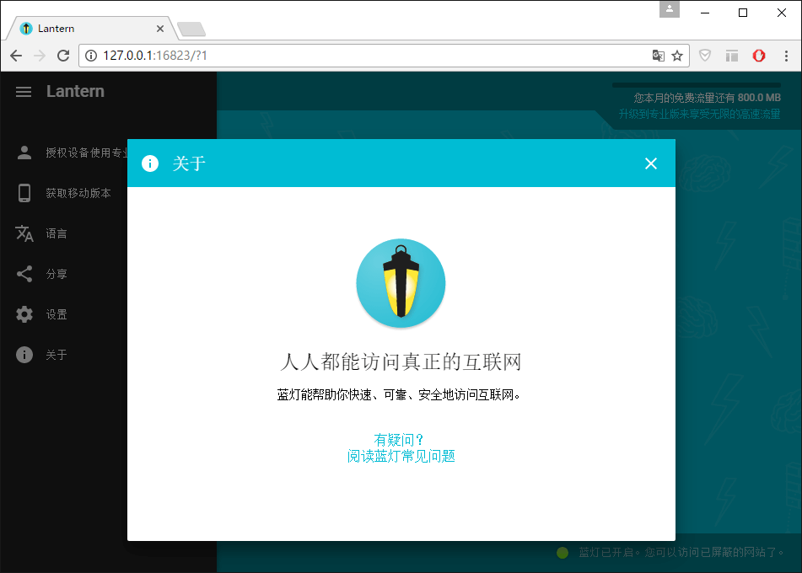Screen dimensions: 802x573
Task: Click the share icon in sidebar
Action: tap(24, 274)
